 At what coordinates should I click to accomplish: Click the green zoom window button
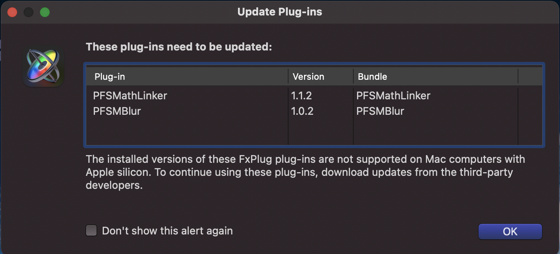[x=45, y=12]
